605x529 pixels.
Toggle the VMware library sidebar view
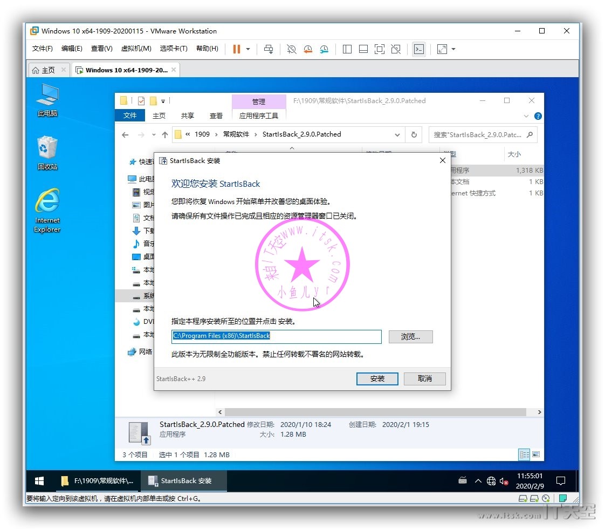(x=347, y=49)
